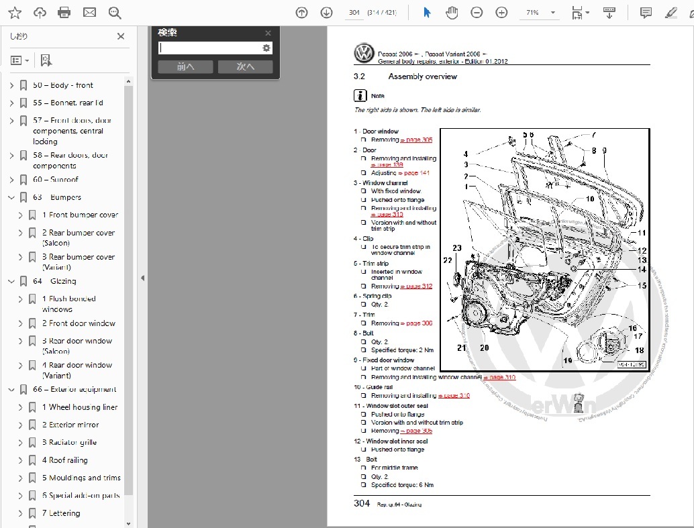This screenshot has height=528, width=694.
Task: Open bookmark 3 Radiator grille
Action: (69, 443)
